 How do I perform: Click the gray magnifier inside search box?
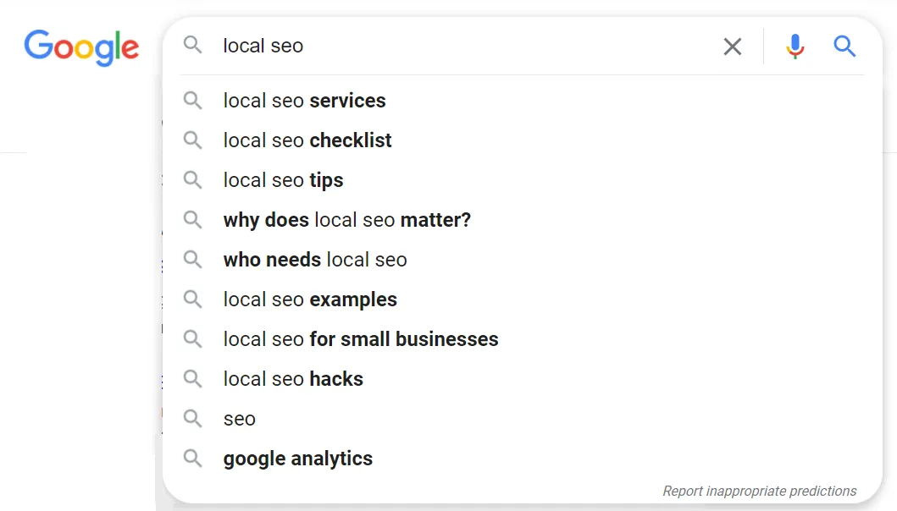point(193,46)
